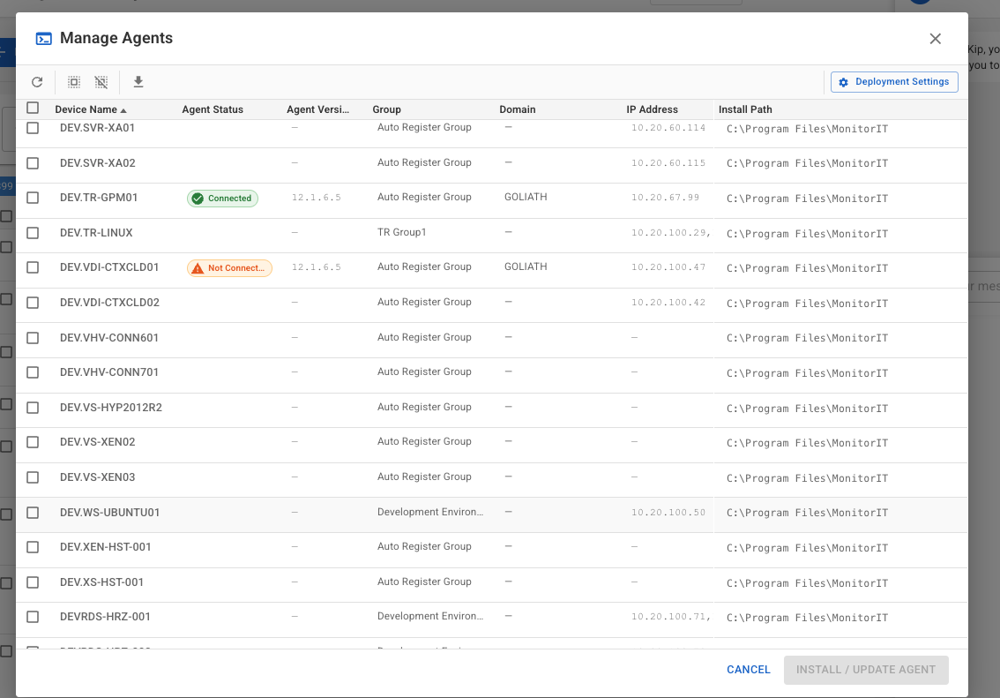This screenshot has width=1000, height=698.
Task: Select device name DEV.VS-HYP2012R2
Action: pos(111,407)
